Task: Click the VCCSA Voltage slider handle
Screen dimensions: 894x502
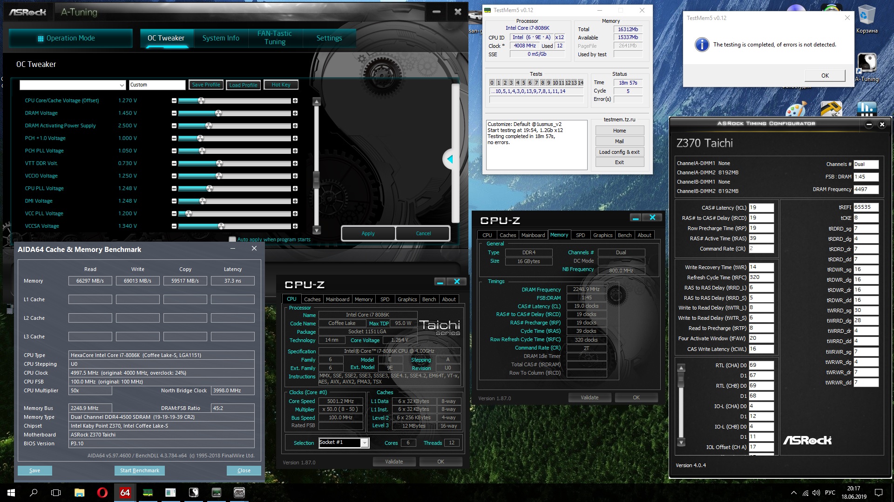Action: point(221,226)
